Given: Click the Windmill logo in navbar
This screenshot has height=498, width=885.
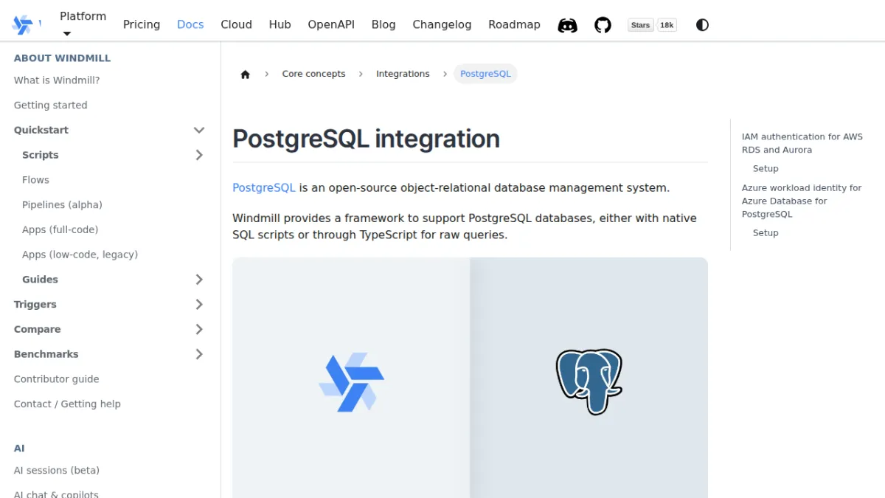Looking at the screenshot, I should click(x=23, y=24).
